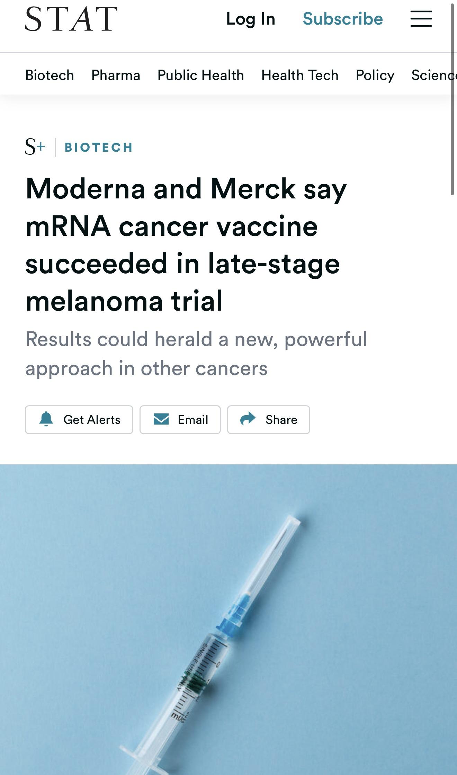Click the envelope icon in Email button

pyautogui.click(x=161, y=419)
